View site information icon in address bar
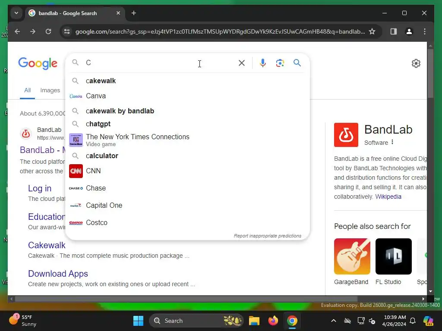 pos(67,31)
